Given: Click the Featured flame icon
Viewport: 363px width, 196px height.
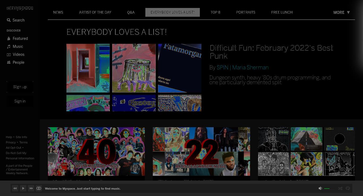Looking at the screenshot, I should click(x=9, y=39).
